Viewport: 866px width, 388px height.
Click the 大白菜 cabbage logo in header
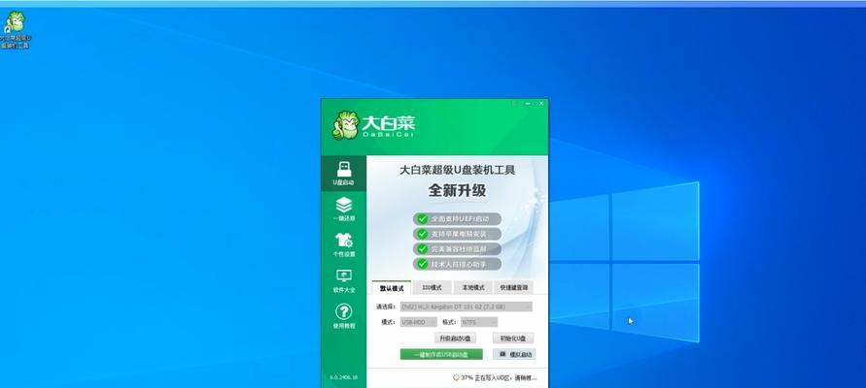click(346, 126)
